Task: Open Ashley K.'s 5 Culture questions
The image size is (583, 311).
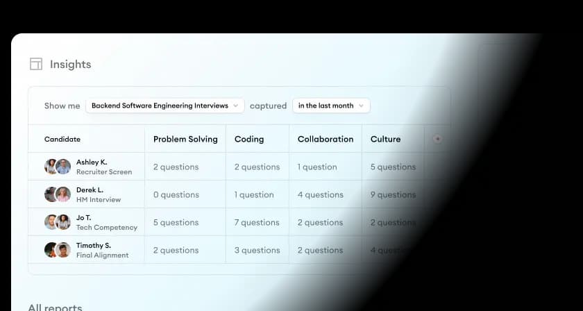Action: pos(393,167)
